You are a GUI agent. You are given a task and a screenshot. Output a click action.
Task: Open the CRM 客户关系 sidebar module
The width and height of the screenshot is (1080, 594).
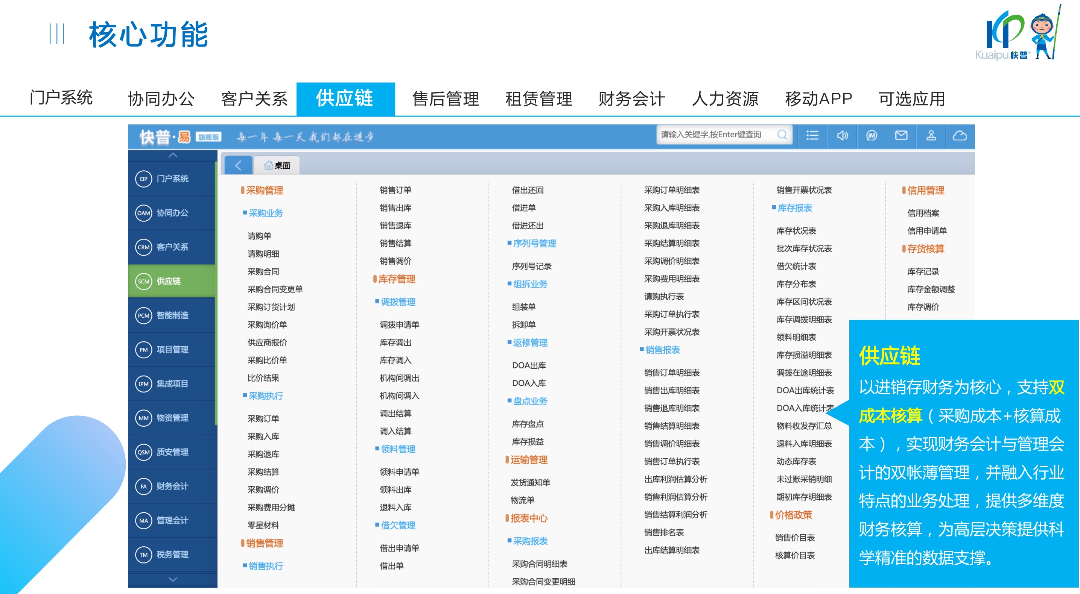[172, 247]
